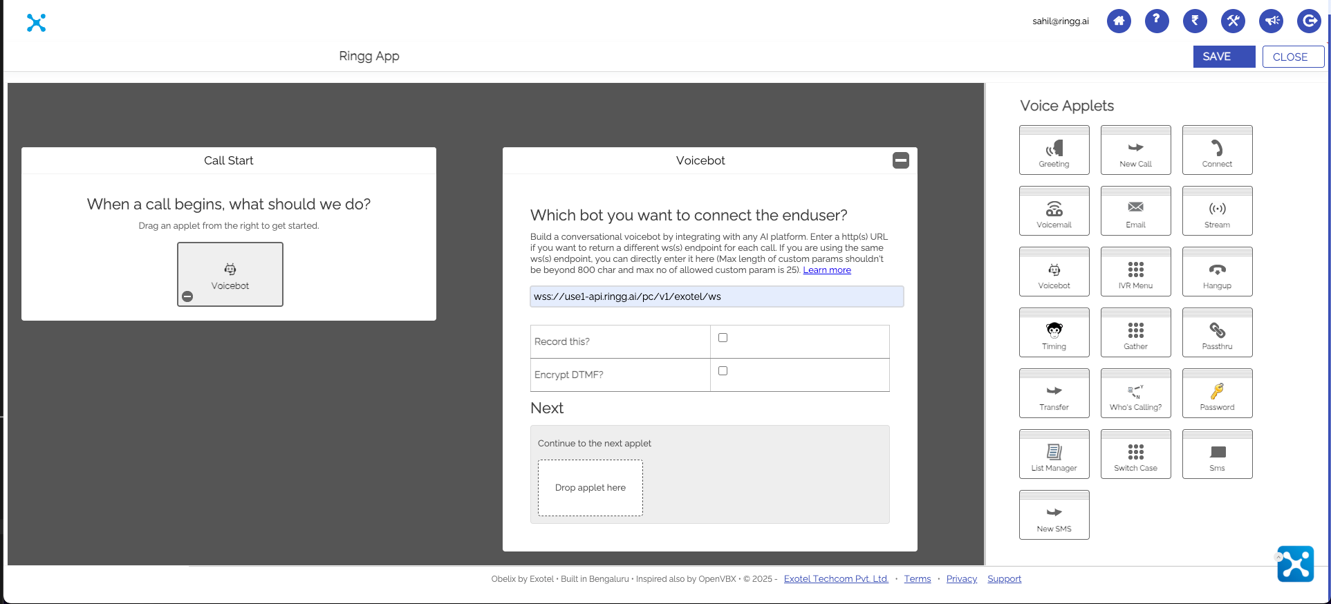Select the Voicebot applet in Call Start
The height and width of the screenshot is (604, 1331).
[x=230, y=274]
